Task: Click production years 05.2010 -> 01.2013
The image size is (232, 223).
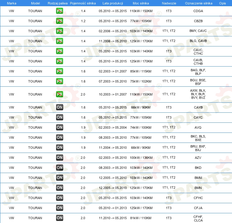Action: point(113,208)
